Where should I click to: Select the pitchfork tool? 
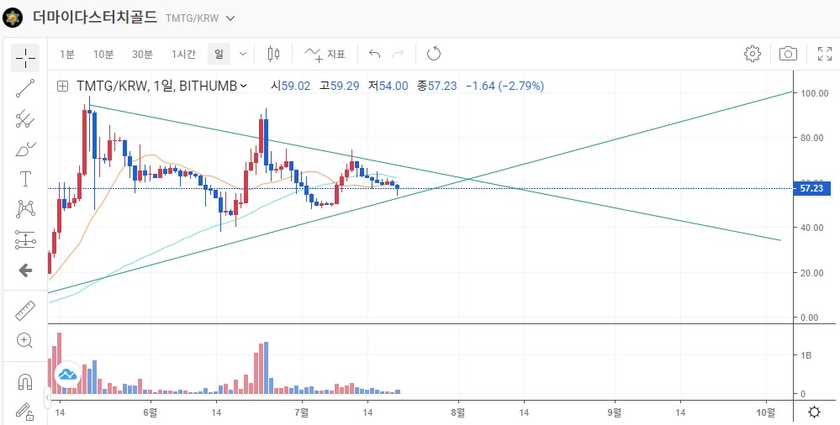coord(25,118)
